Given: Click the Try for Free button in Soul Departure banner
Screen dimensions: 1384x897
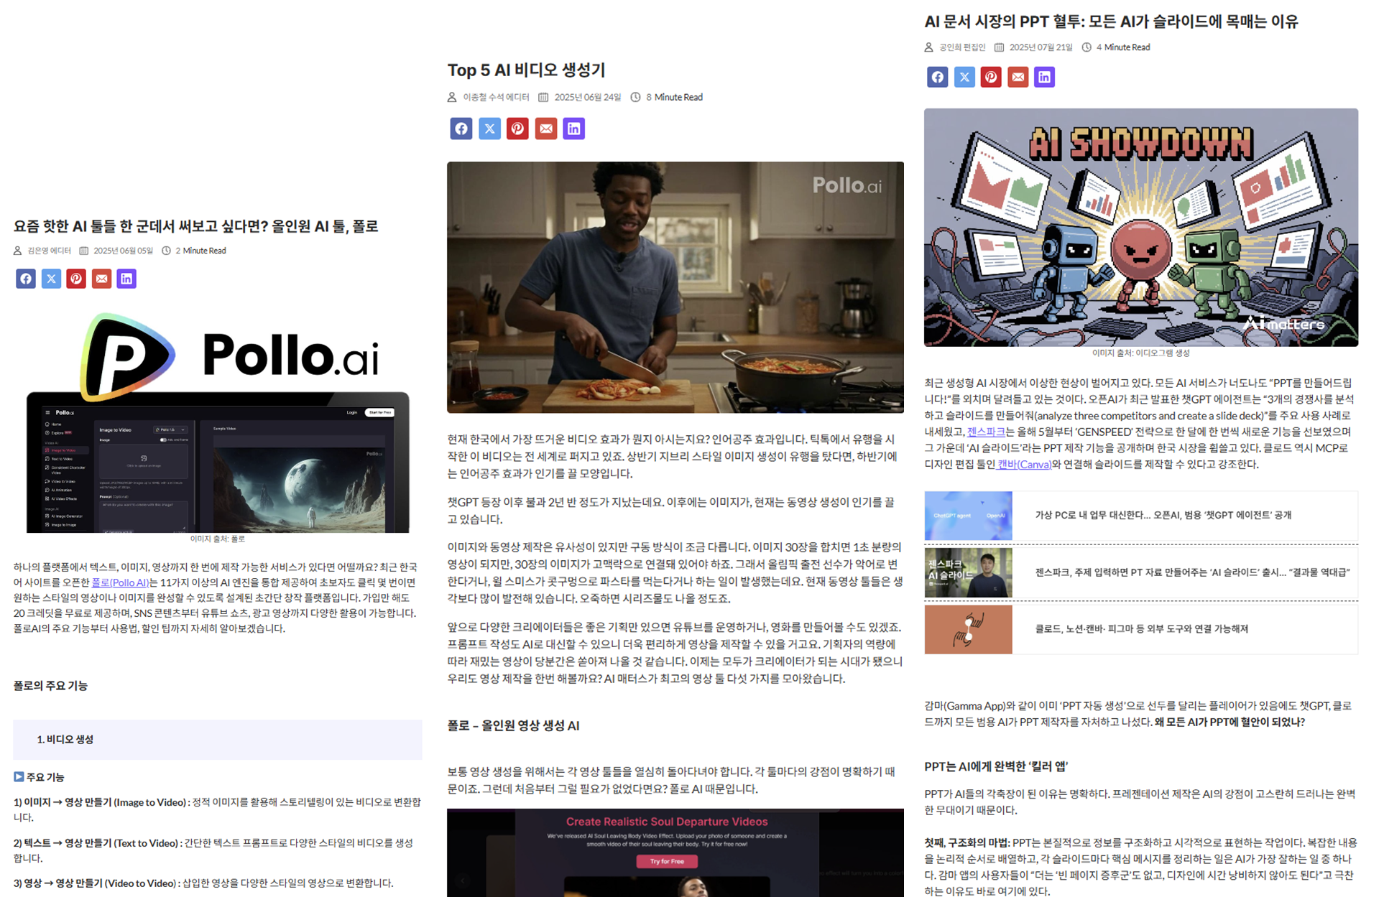Looking at the screenshot, I should point(667,861).
